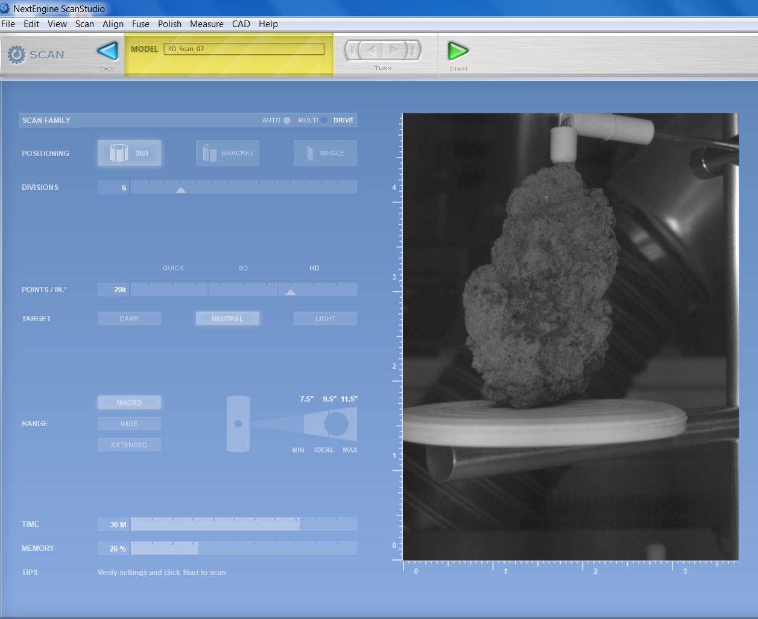This screenshot has height=619, width=758.
Task: Click the 7.5" minimum distance label
Action: (x=307, y=399)
